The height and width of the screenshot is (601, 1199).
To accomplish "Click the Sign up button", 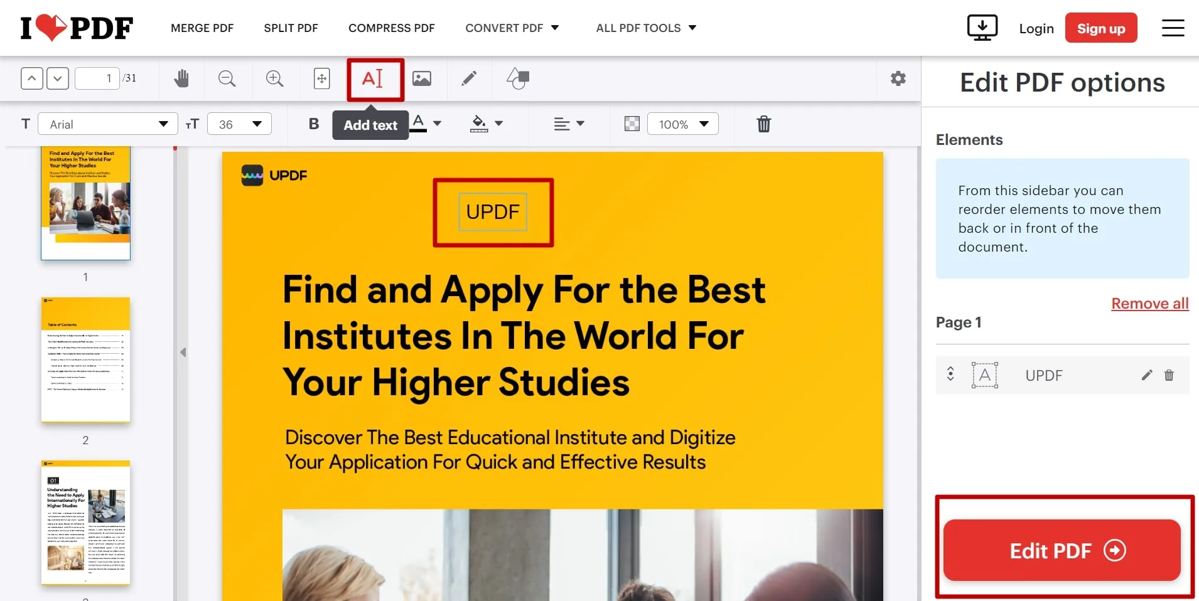I will pyautogui.click(x=1101, y=28).
